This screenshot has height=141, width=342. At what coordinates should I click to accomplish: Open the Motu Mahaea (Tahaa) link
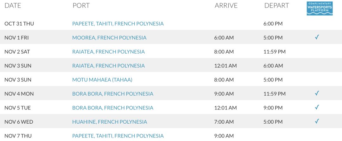(102, 80)
